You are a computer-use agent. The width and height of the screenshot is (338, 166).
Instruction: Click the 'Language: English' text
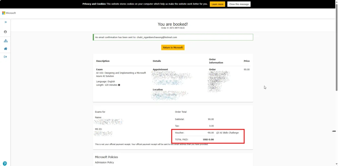point(105,82)
